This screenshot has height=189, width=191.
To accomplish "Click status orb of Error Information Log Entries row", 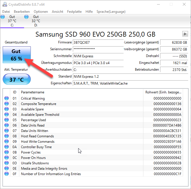I will coord(7,174).
